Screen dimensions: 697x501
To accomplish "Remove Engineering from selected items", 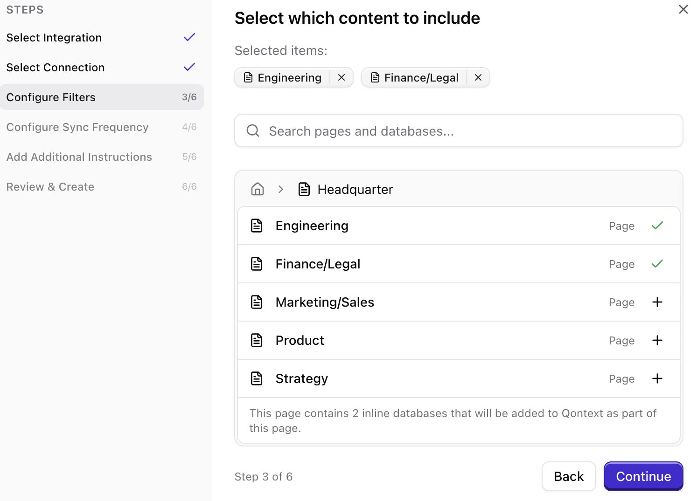I will [341, 77].
